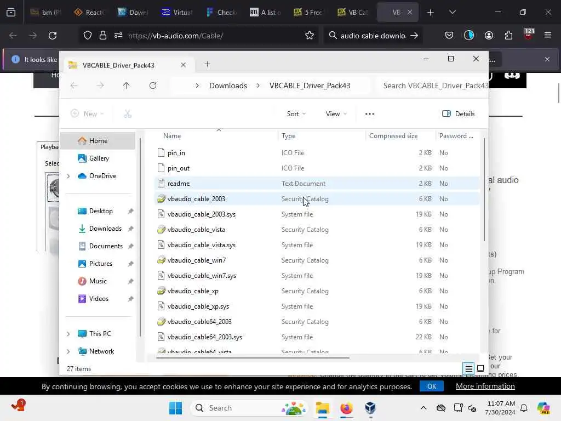Click the Search VBCABLE_Driver_Pack43 field
561x421 pixels.
(432, 86)
